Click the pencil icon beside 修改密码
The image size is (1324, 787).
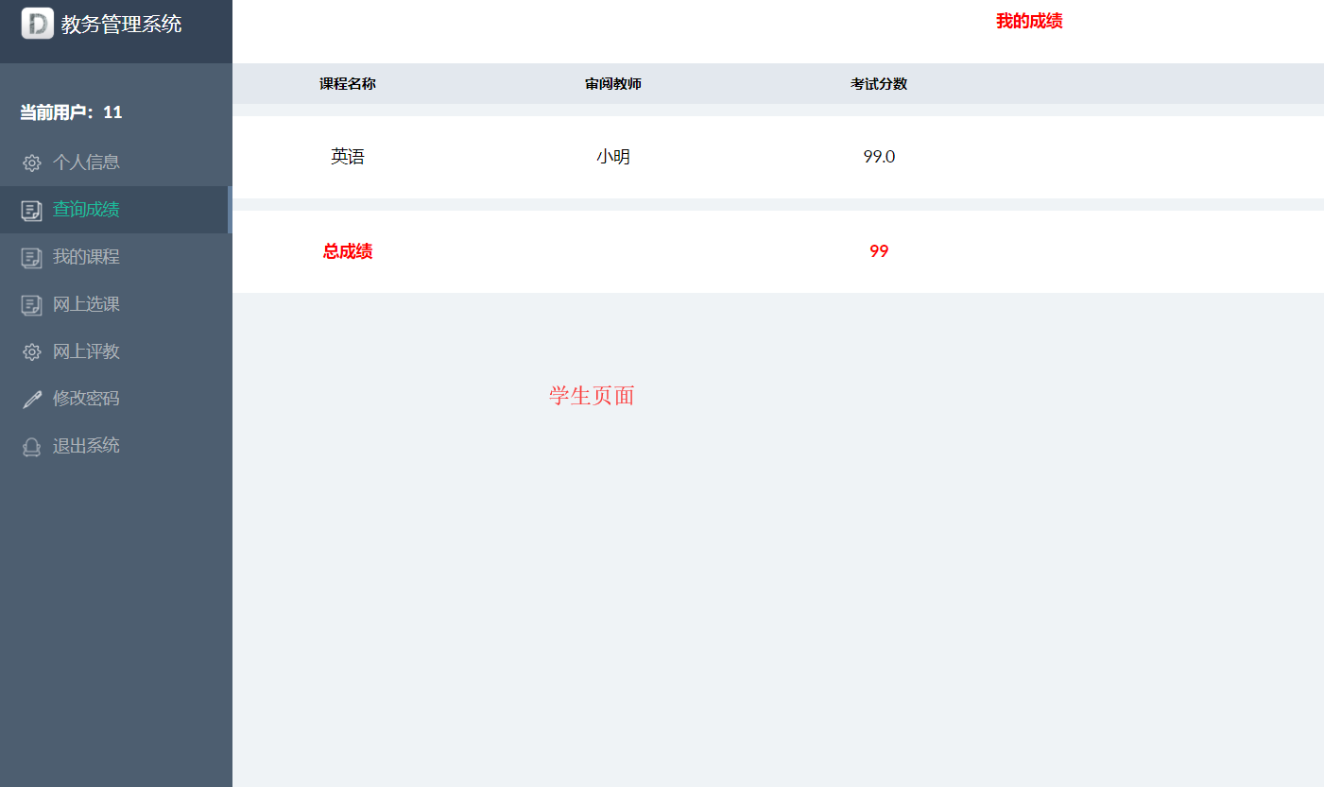[32, 399]
